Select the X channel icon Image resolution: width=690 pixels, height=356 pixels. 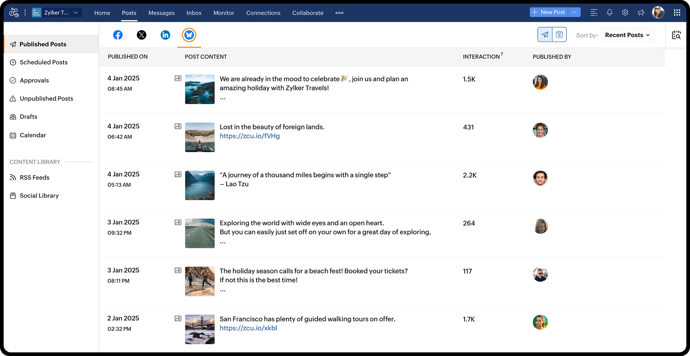pyautogui.click(x=142, y=35)
